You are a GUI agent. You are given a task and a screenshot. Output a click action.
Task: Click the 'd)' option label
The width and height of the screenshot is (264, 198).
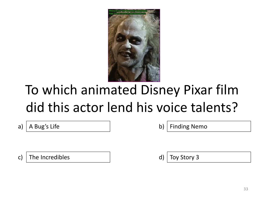click(x=161, y=157)
